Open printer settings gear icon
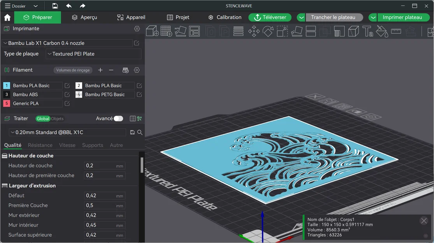This screenshot has height=243, width=434. [x=137, y=28]
